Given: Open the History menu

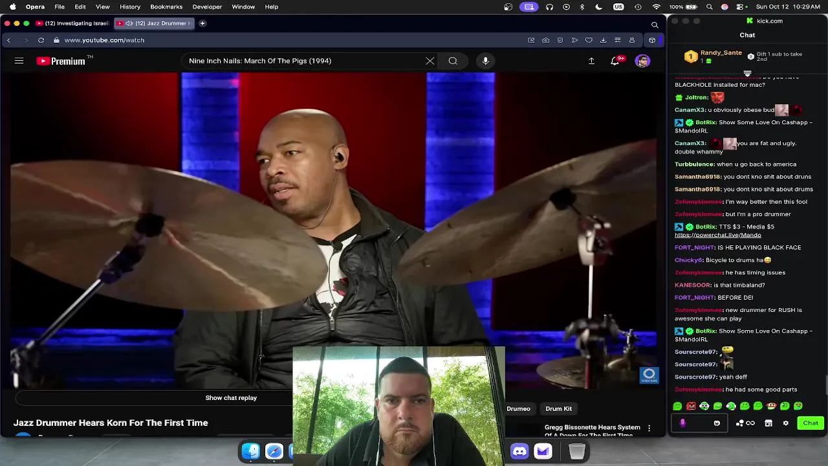Looking at the screenshot, I should coord(130,6).
